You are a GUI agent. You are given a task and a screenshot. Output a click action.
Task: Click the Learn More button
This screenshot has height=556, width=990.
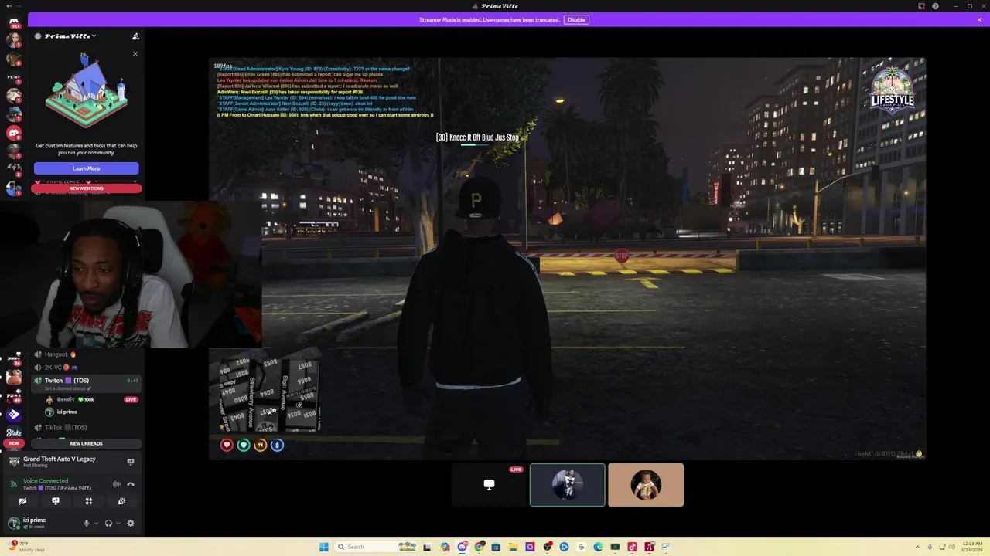[x=86, y=168]
